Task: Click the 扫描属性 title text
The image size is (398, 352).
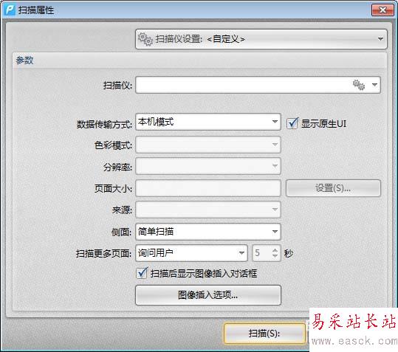Action: 36,10
